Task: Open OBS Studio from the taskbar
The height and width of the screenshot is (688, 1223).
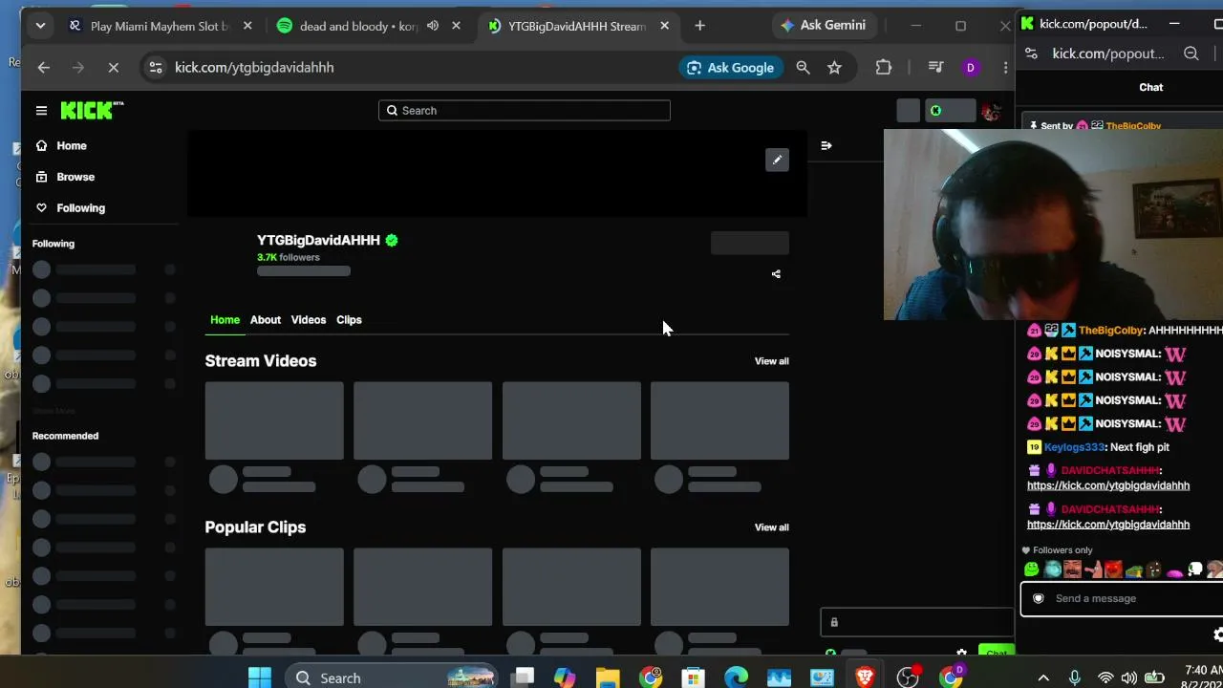Action: tap(908, 677)
